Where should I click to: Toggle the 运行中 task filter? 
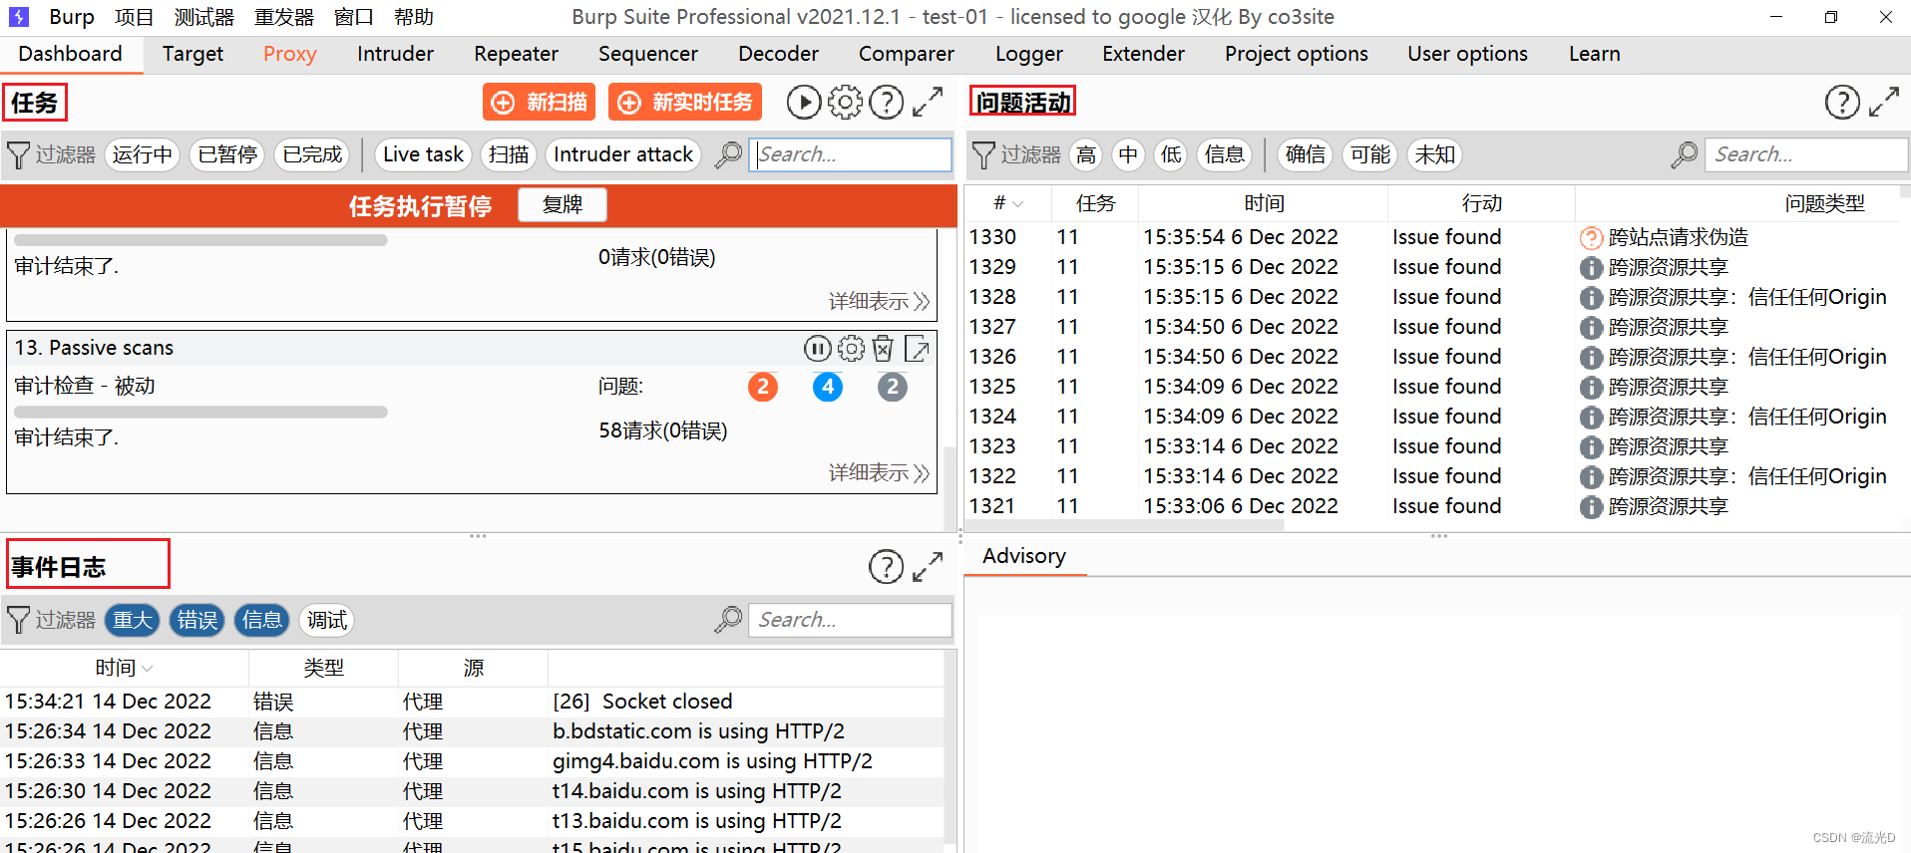click(x=143, y=154)
